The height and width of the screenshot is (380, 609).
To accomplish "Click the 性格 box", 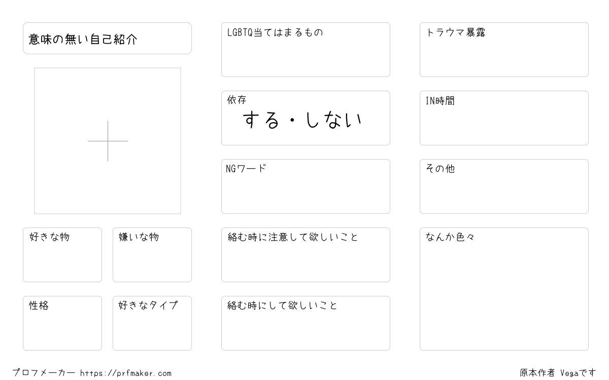I will [62, 323].
